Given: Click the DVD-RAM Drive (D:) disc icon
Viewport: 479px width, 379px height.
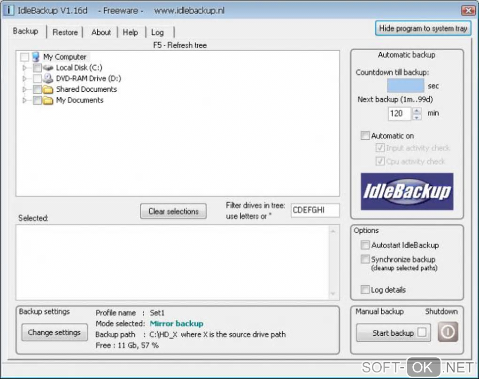Looking at the screenshot, I should click(x=47, y=79).
